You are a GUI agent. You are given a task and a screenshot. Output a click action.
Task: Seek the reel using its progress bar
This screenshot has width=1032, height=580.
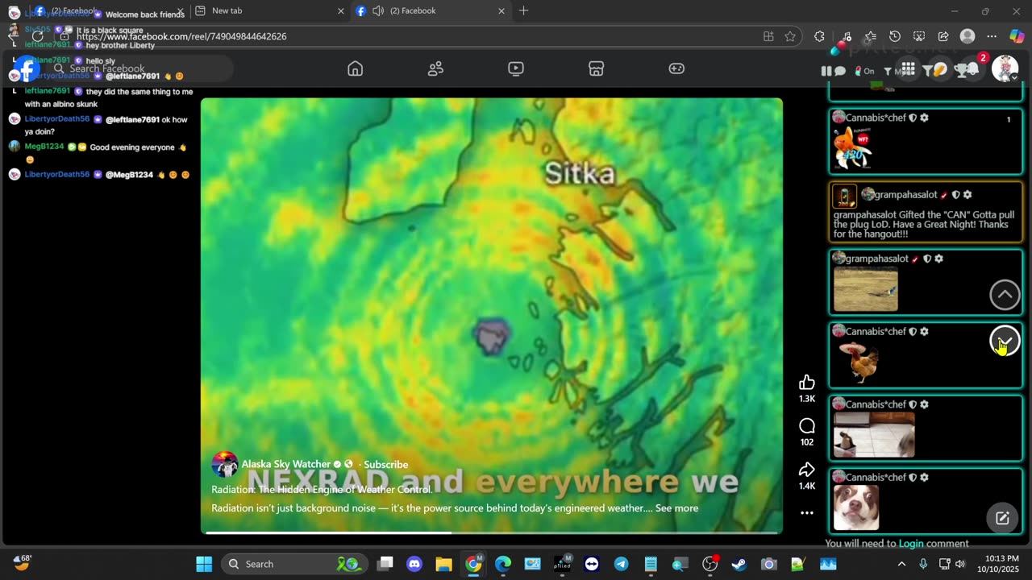click(x=492, y=532)
